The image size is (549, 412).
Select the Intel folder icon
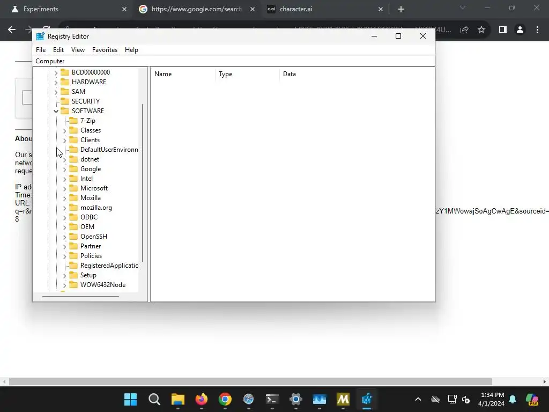click(x=73, y=179)
